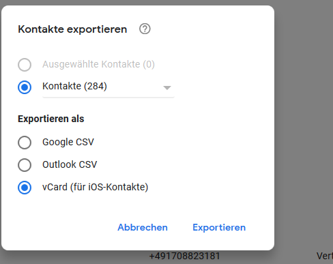Click the phone number +491708823181 behind dialog
This screenshot has width=333, height=264.
184,256
